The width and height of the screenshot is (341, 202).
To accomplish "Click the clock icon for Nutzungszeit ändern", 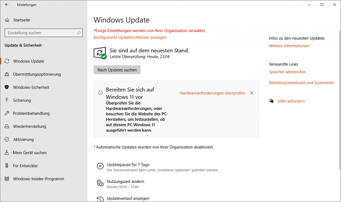I will [x=100, y=183].
